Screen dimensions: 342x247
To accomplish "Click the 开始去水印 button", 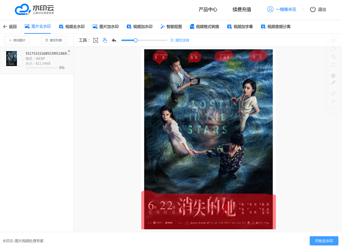I will pyautogui.click(x=324, y=241).
